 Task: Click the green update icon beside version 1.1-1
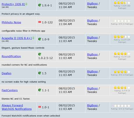pyautogui.click(x=40, y=90)
